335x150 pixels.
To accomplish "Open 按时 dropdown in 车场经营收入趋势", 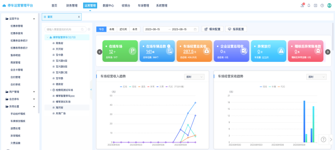I will click(194, 77).
